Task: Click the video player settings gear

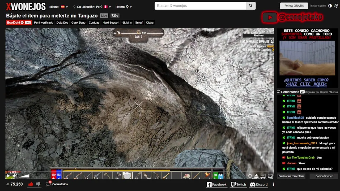Action: (x=250, y=176)
